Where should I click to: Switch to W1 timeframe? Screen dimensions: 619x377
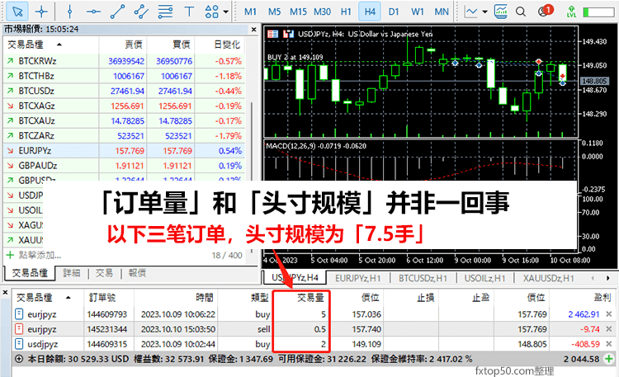(x=418, y=12)
